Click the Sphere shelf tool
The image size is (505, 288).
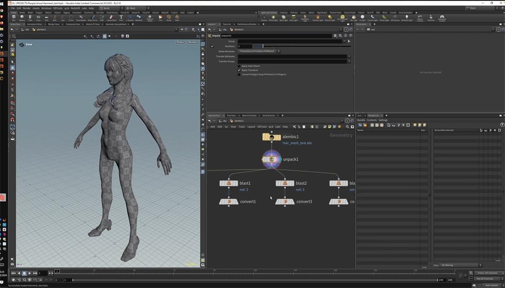tap(22, 17)
